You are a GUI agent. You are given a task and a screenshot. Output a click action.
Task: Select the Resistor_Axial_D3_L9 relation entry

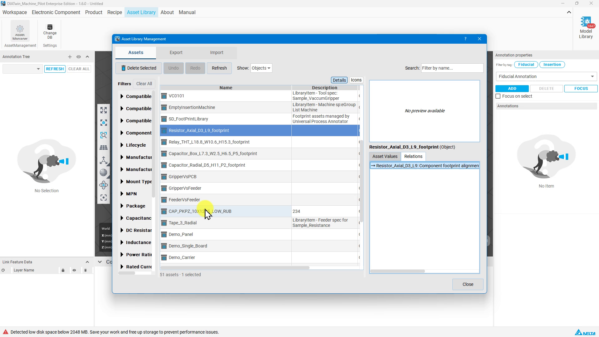coord(425,166)
